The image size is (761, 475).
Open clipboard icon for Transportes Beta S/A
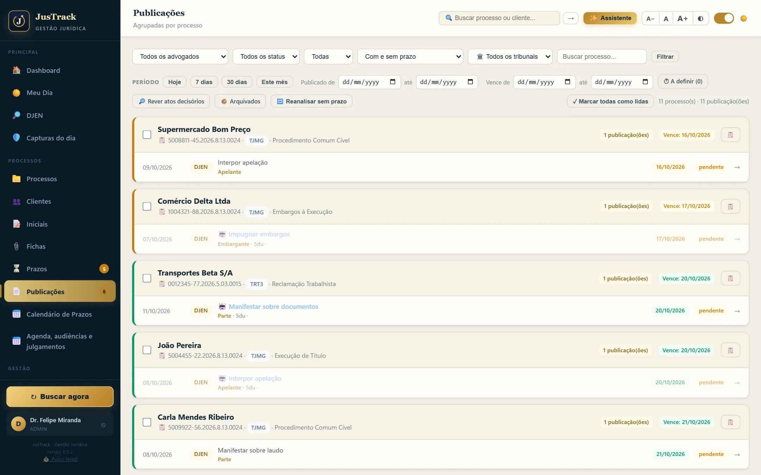coord(730,278)
